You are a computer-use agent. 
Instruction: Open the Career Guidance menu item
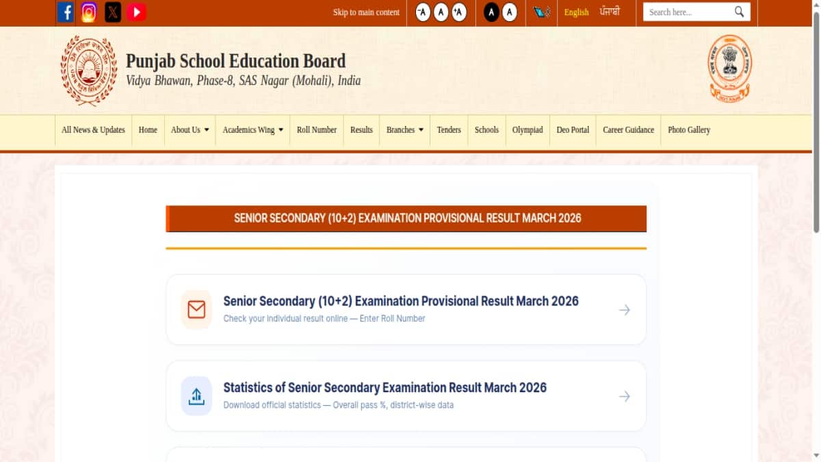click(x=628, y=130)
